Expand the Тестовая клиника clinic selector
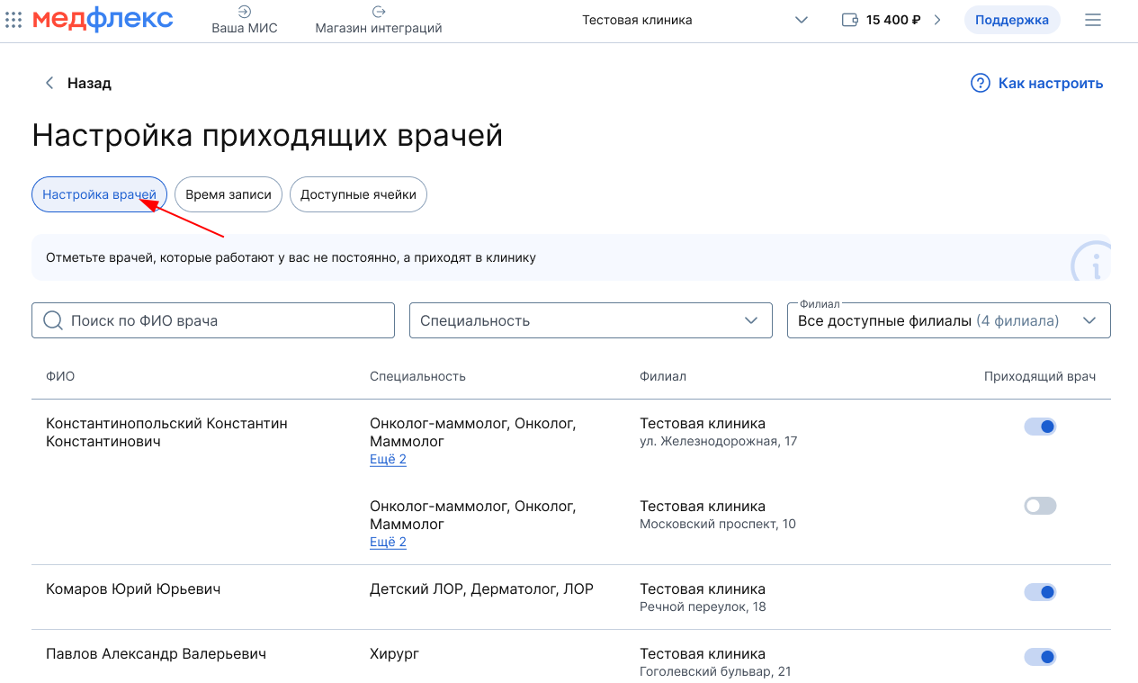Viewport: 1138px width, 683px height. point(694,20)
